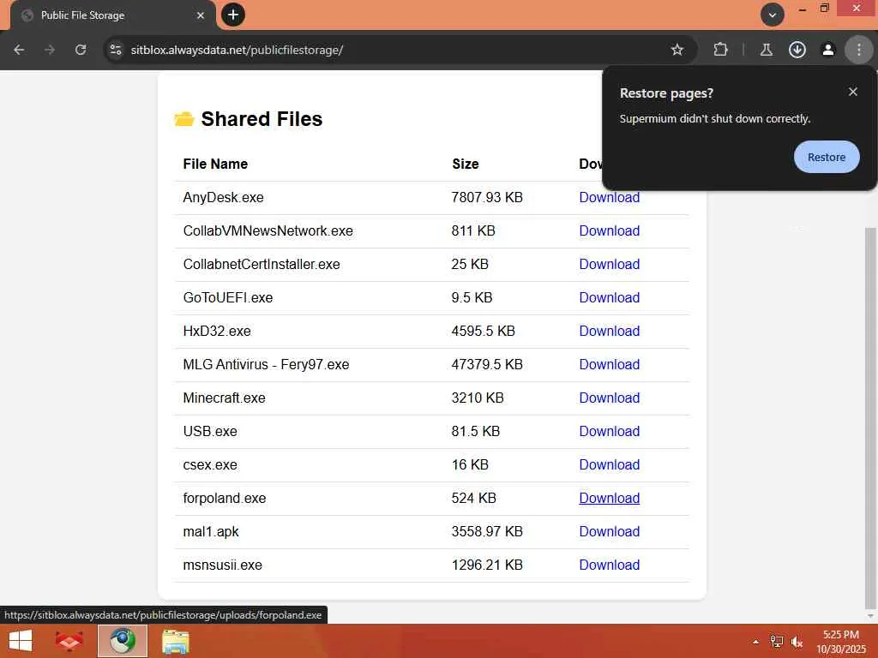878x658 pixels.
Task: Download AnyDesk.exe
Action: [x=610, y=198]
